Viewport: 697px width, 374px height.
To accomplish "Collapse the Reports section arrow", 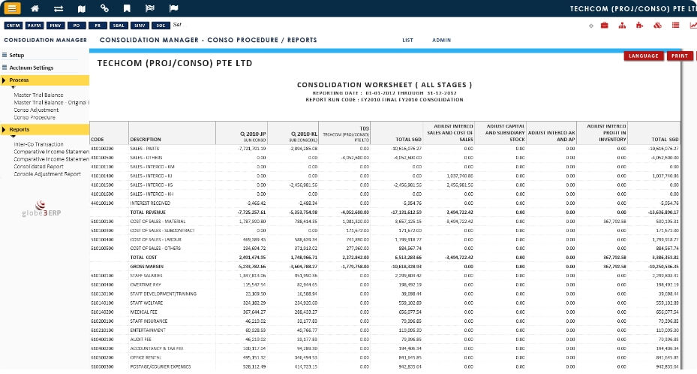I will point(4,129).
